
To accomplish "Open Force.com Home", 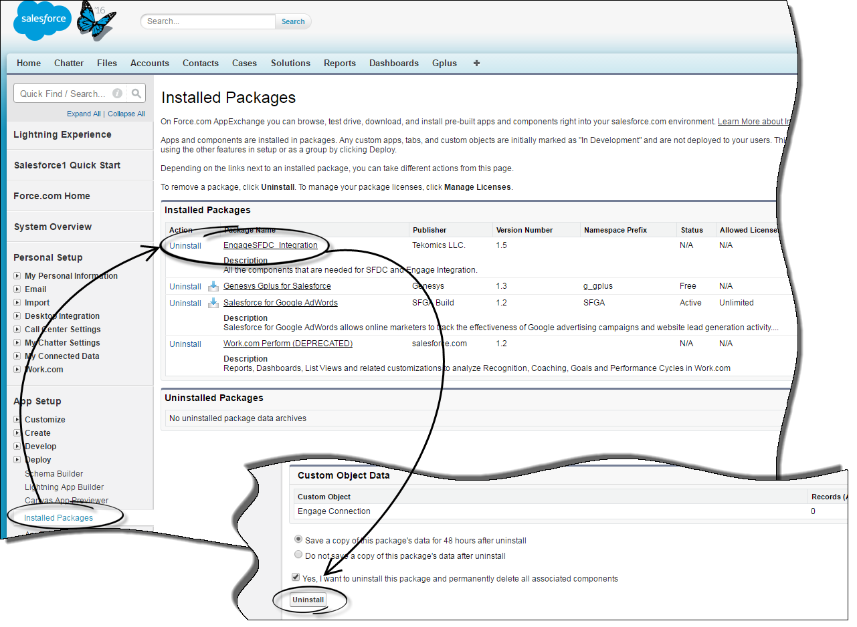I will (52, 196).
